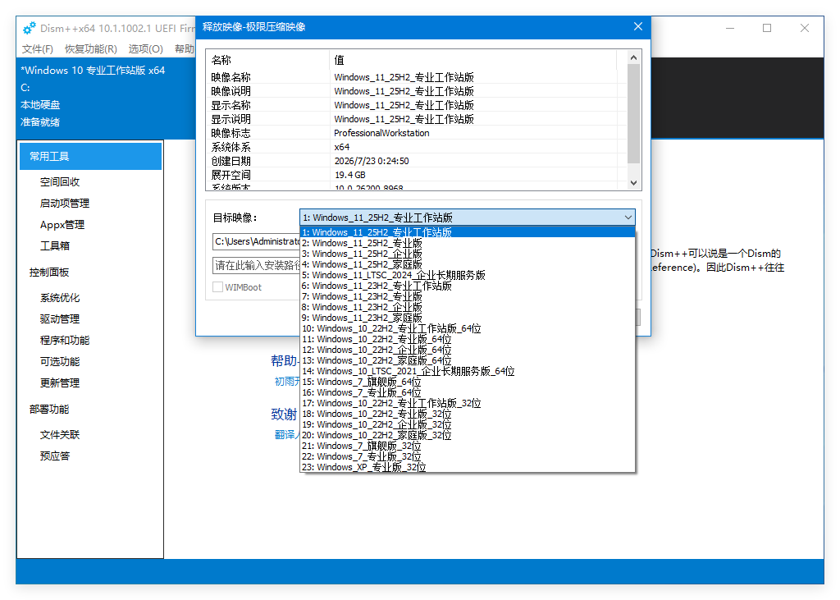This screenshot has height=600, width=840.
Task: Open the 选项(O) menu
Action: 146,48
